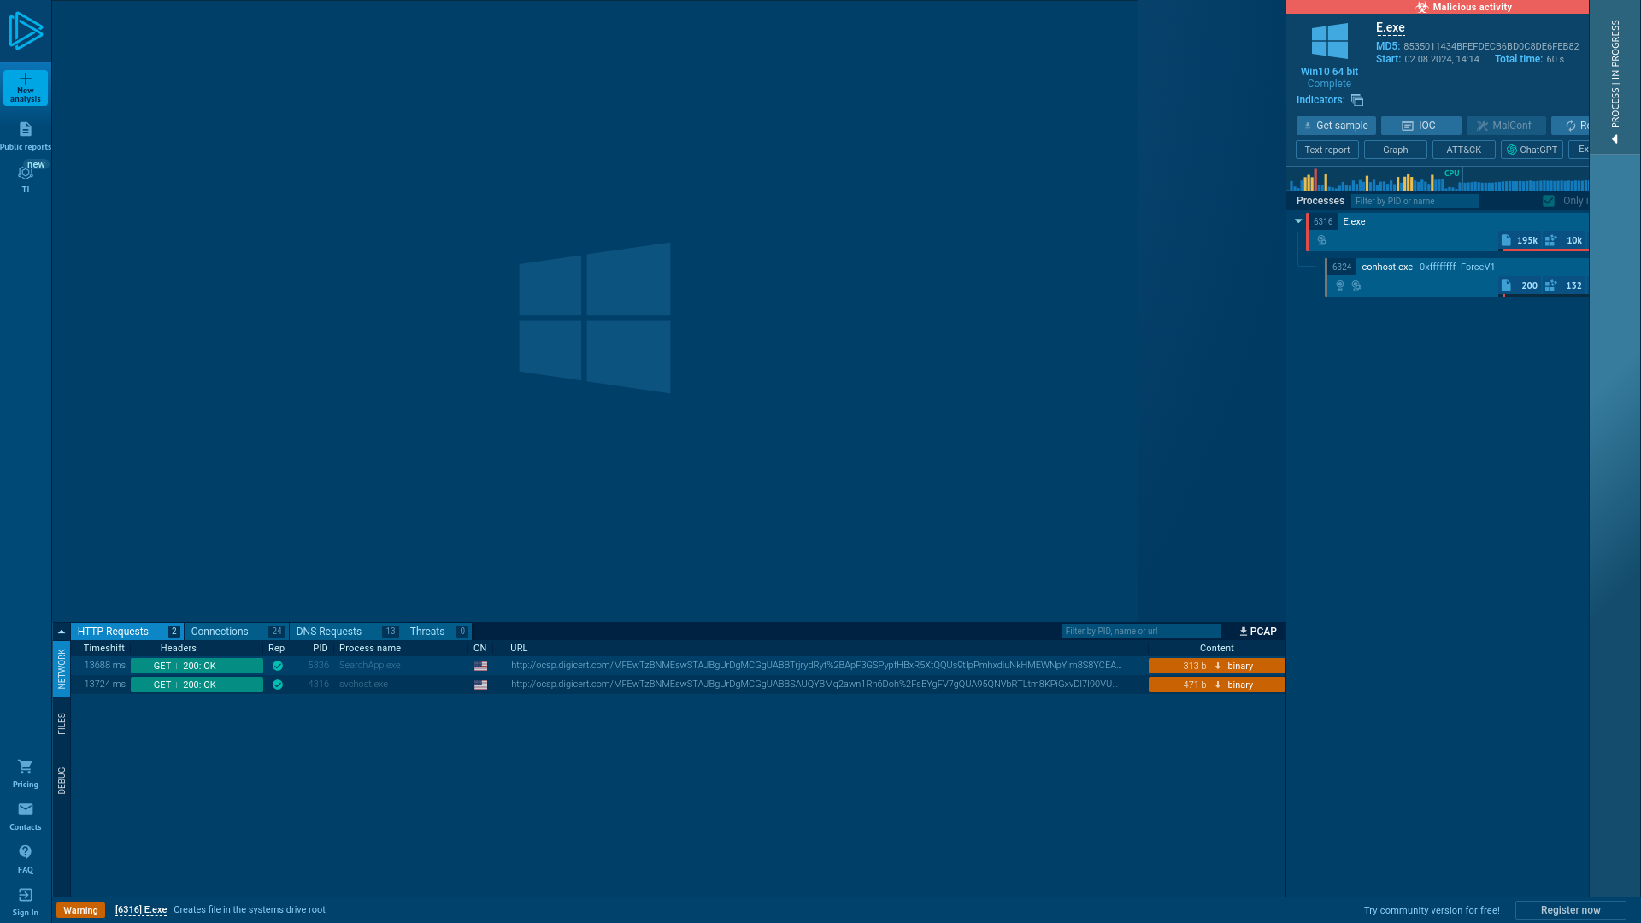
Task: Download binary content of 313 b response
Action: coord(1217,666)
